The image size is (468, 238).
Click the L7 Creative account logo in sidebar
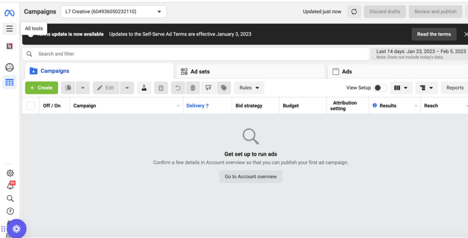coord(10,46)
